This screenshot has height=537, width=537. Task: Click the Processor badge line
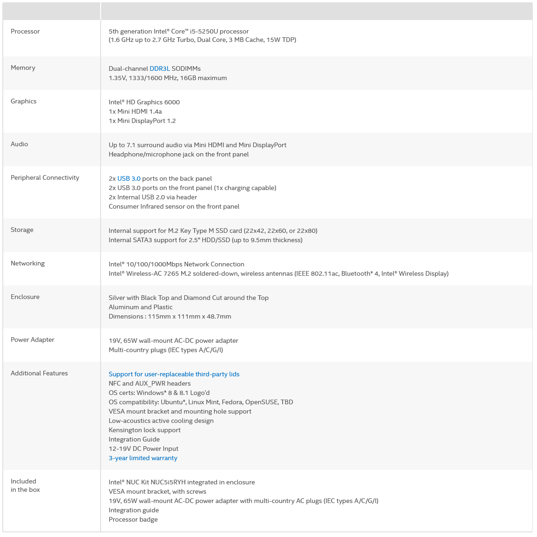[x=133, y=519]
